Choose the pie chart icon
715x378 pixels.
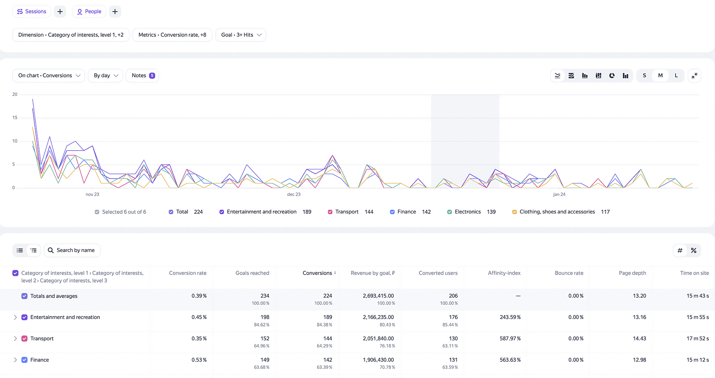[612, 76]
